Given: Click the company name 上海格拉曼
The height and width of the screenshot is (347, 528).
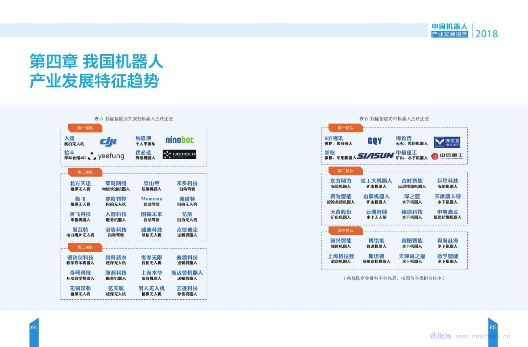Looking at the screenshot, I should [x=341, y=256].
